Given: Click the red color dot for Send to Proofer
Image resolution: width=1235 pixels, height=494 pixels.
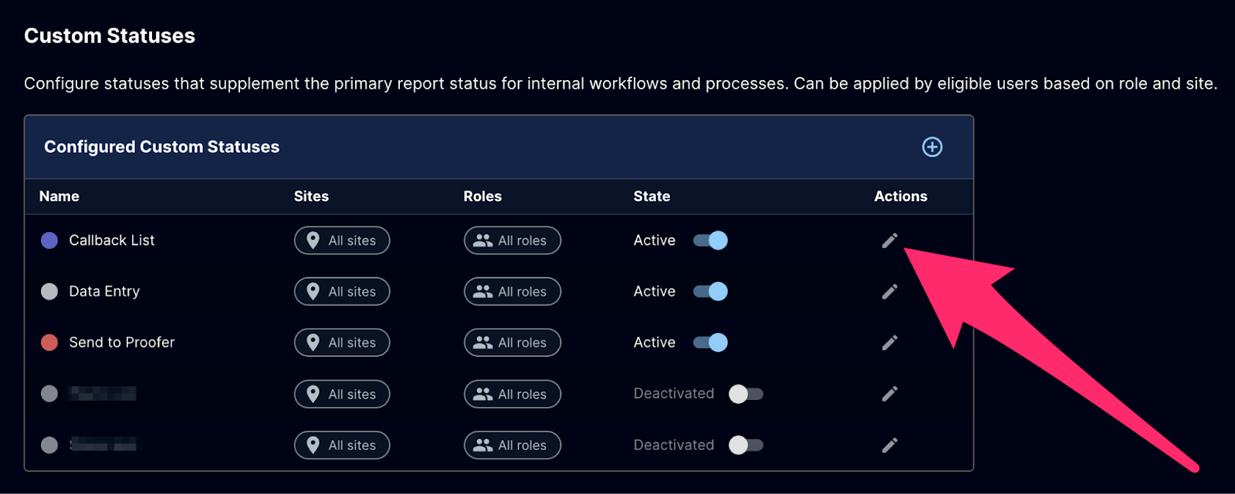Looking at the screenshot, I should [x=49, y=342].
